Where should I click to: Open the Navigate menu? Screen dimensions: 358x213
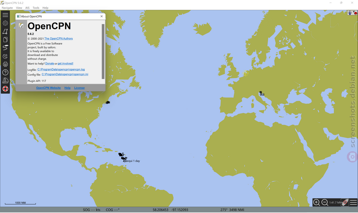7,8
